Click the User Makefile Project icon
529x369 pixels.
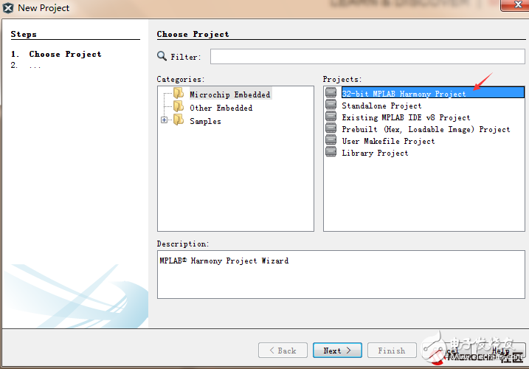tap(331, 139)
